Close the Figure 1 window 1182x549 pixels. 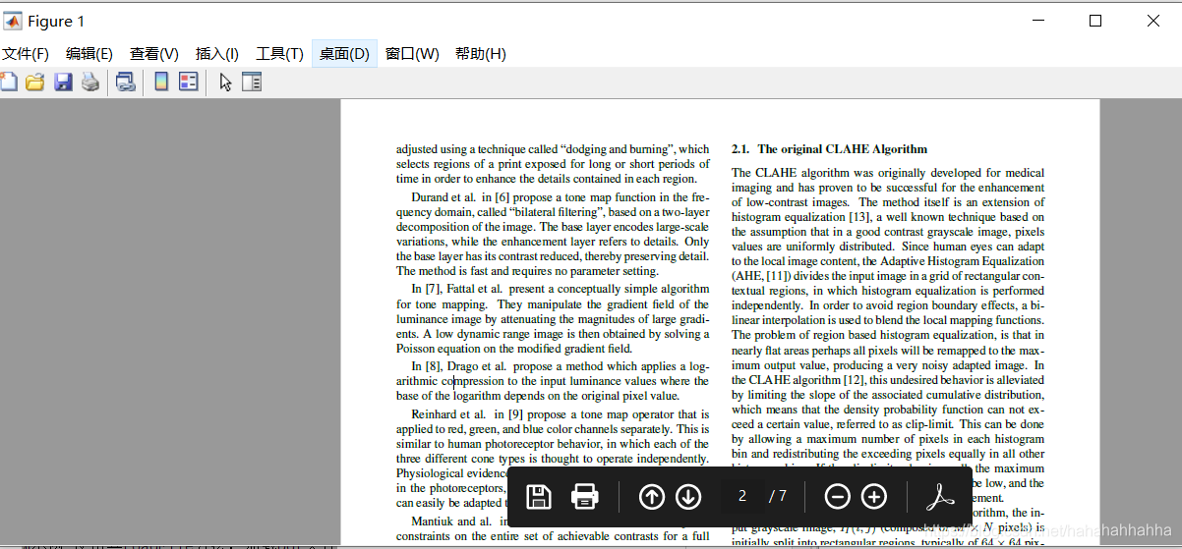(1153, 21)
